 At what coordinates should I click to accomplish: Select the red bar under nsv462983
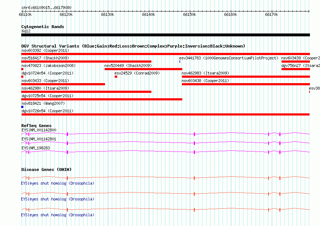[246, 77]
